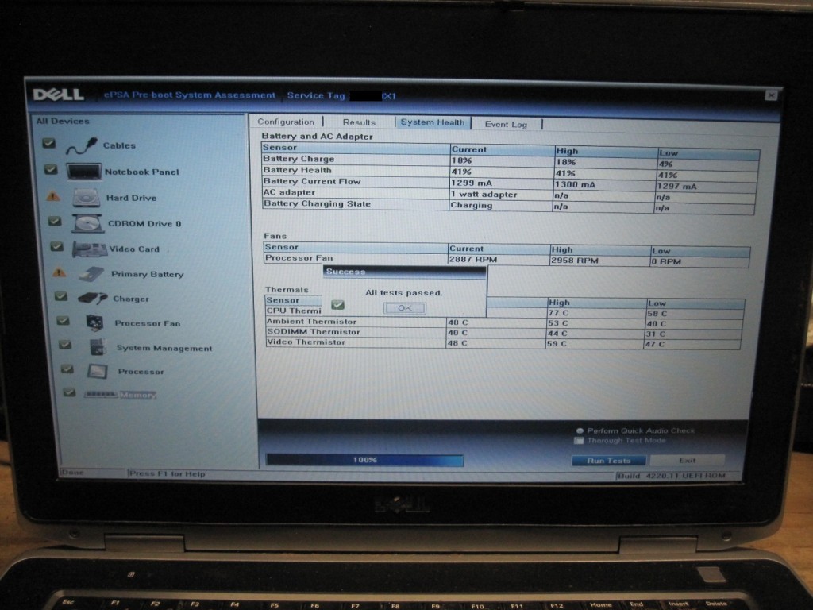Click the Press F1 for Help status
813x610 pixels.
tap(167, 473)
